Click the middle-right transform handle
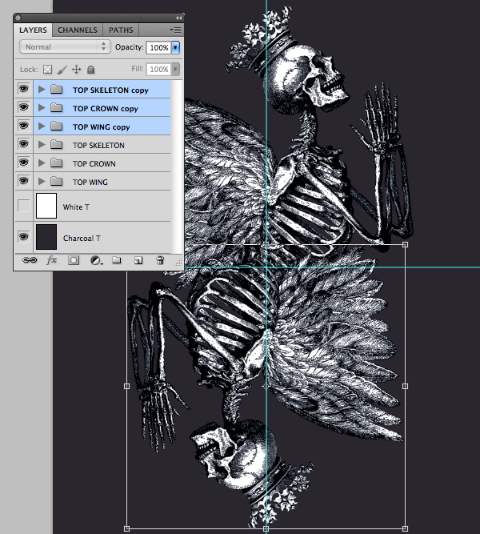 click(x=405, y=386)
